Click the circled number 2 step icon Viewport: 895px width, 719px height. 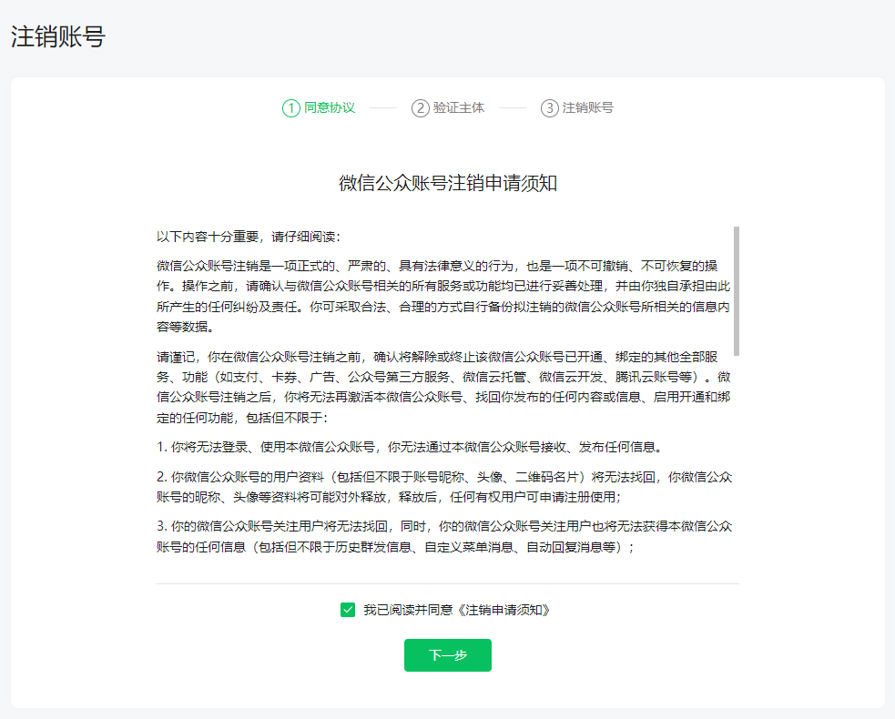pyautogui.click(x=420, y=107)
